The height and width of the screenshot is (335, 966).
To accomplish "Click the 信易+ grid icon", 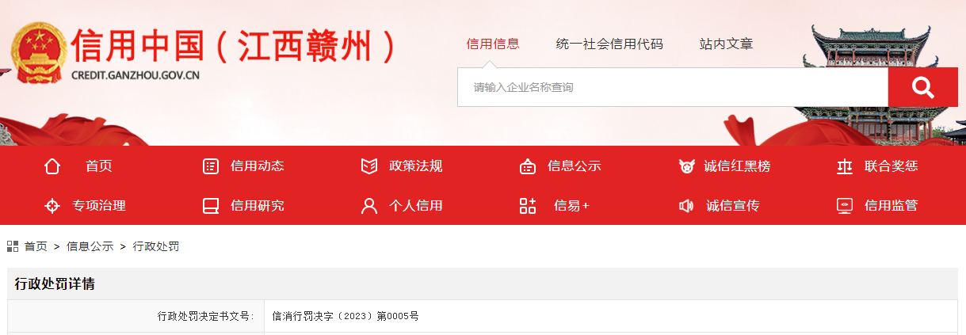I will [528, 206].
